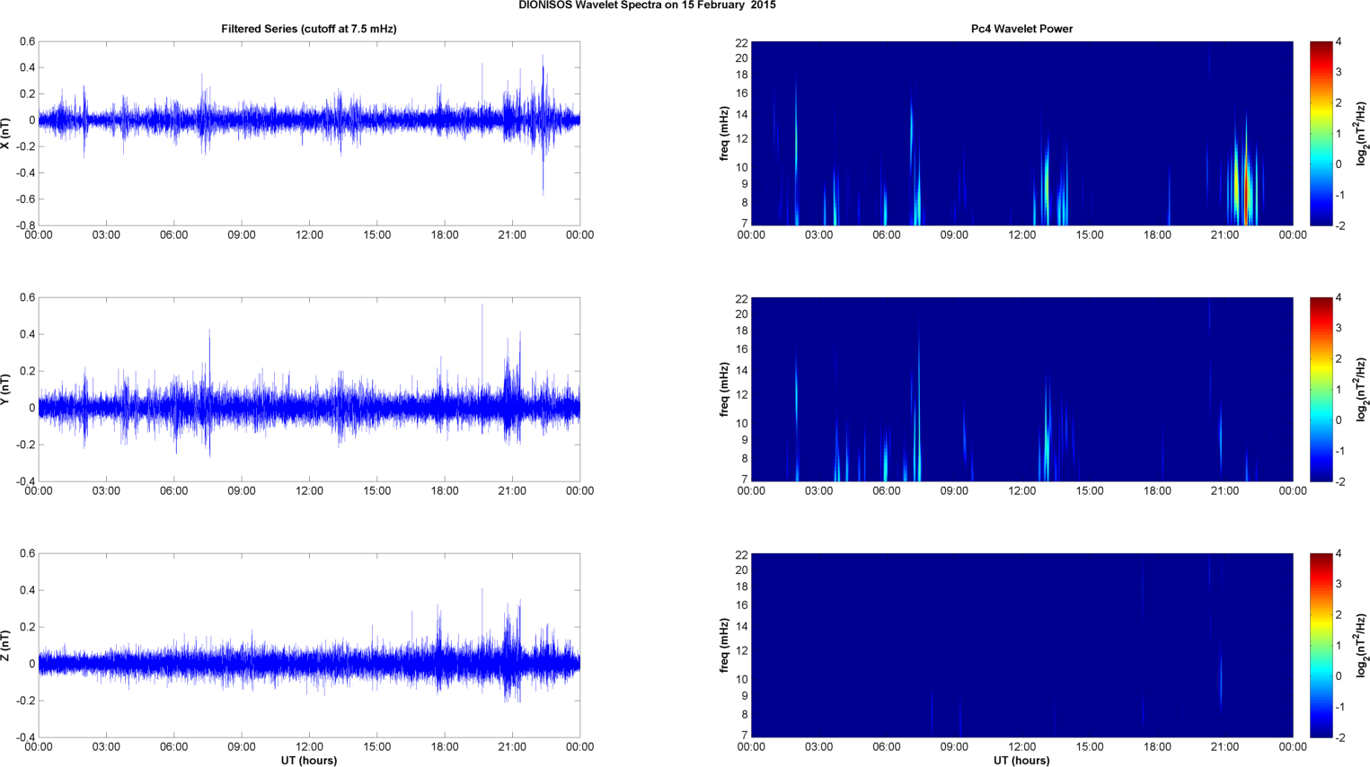Click the "X (nT)" axis label
Image resolution: width=1370 pixels, height=767 pixels.
6,133
